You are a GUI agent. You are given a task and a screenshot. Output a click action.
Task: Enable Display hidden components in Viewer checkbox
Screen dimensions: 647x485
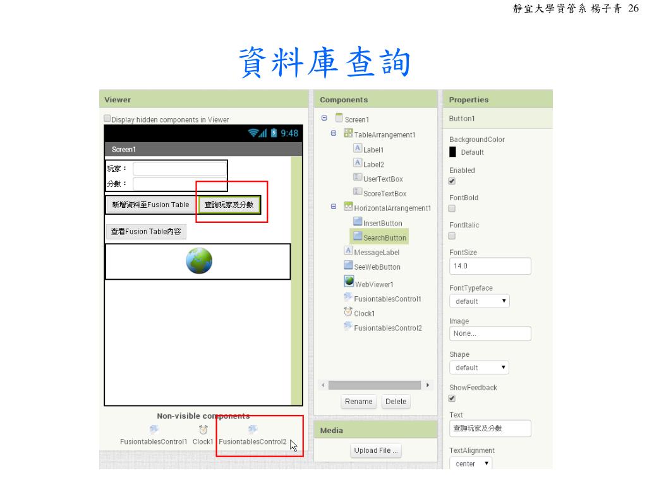pos(107,118)
